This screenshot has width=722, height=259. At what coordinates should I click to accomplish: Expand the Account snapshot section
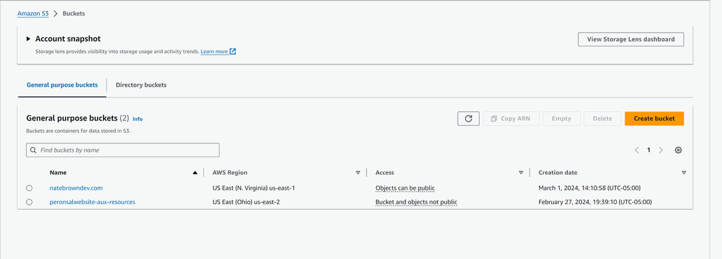[x=28, y=39]
